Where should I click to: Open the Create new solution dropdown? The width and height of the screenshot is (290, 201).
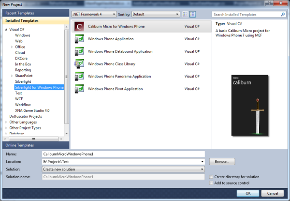(x=123, y=169)
